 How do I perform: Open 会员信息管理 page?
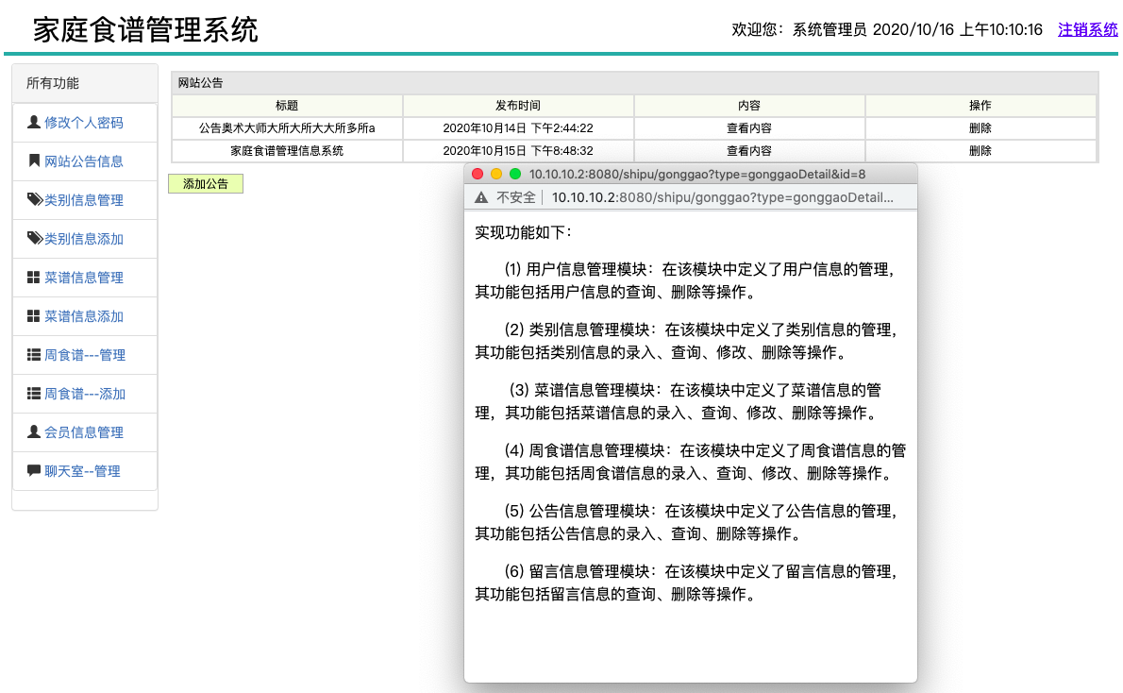(x=84, y=432)
